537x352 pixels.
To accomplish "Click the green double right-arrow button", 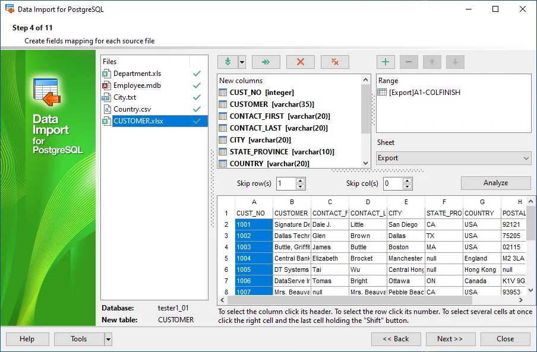I will coord(266,62).
